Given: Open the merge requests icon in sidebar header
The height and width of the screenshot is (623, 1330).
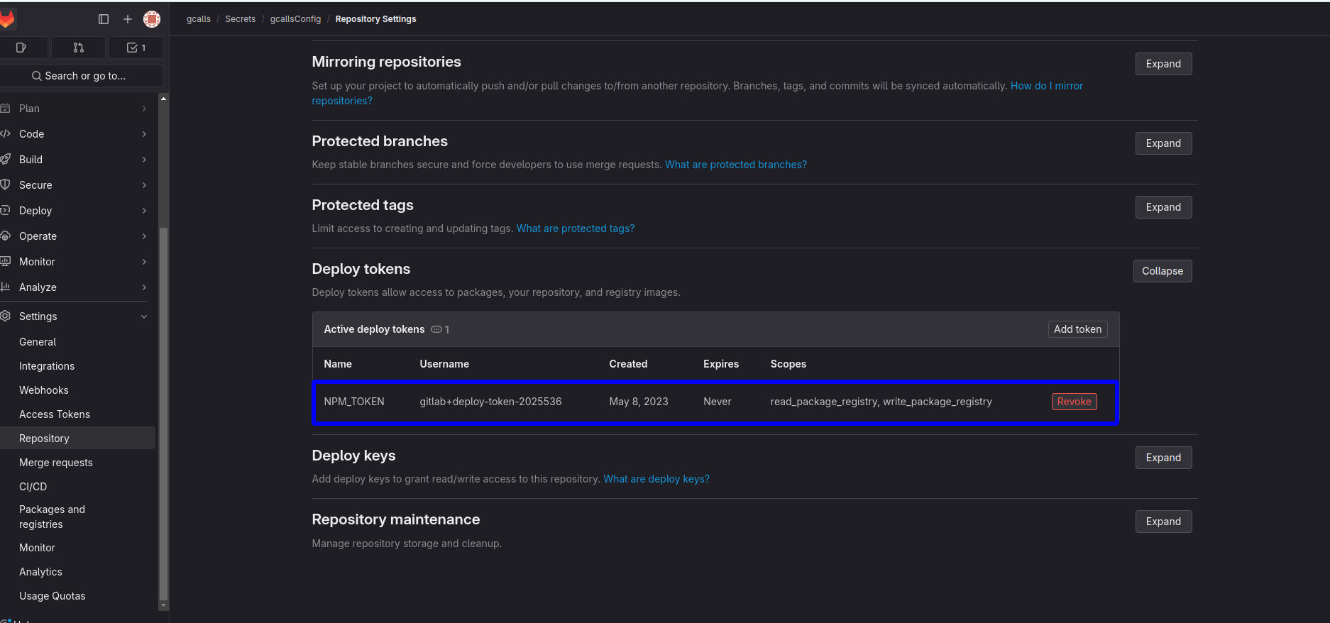Looking at the screenshot, I should click(79, 48).
